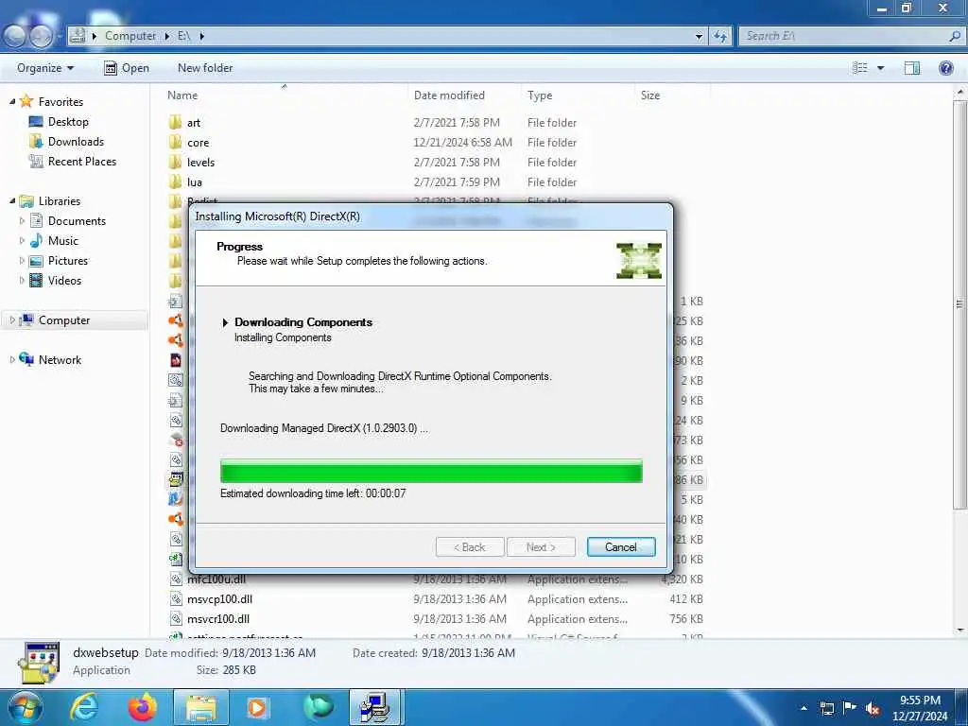968x726 pixels.
Task: Click the network tray icon
Action: (x=826, y=708)
